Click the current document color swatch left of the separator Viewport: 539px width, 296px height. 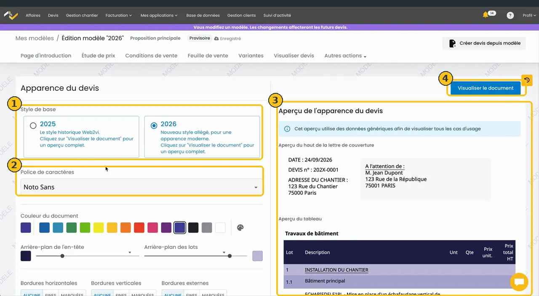pyautogui.click(x=26, y=227)
